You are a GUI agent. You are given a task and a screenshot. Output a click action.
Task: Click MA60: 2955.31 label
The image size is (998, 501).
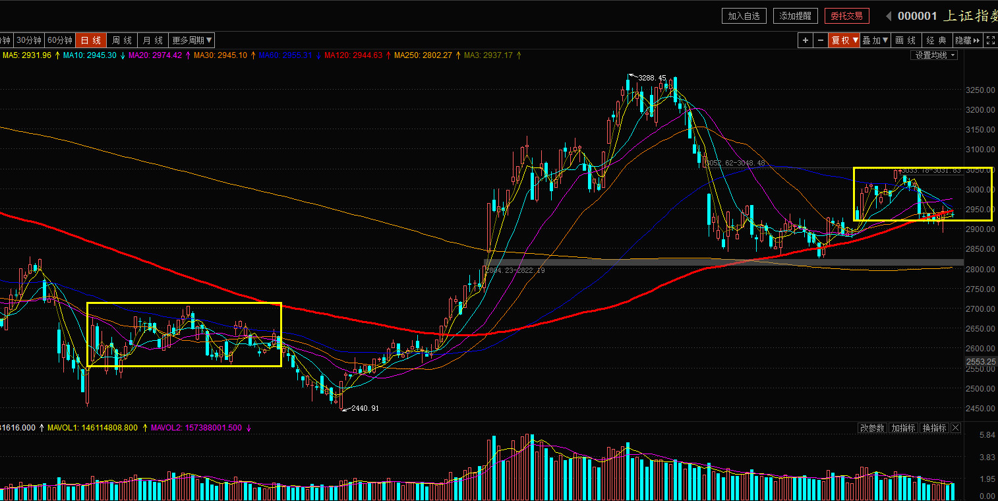[x=285, y=55]
